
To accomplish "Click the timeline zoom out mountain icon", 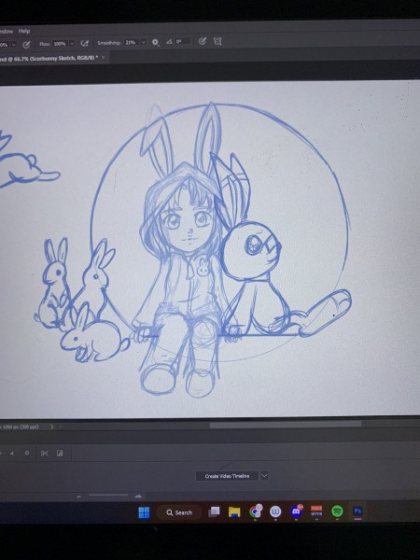I will coord(79,497).
